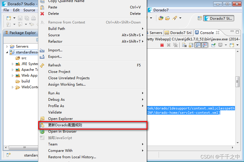
Task: Select Paste in the context menu
Action: [x=93, y=7]
